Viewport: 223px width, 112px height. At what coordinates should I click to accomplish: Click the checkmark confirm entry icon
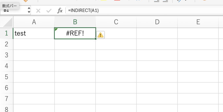click(49, 11)
